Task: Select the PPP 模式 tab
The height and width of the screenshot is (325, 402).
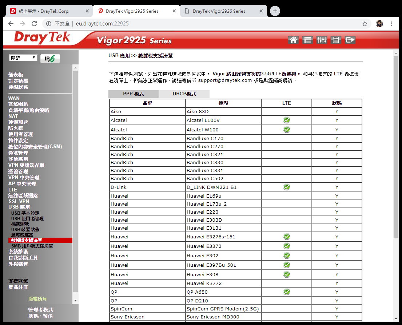Action: (x=134, y=94)
